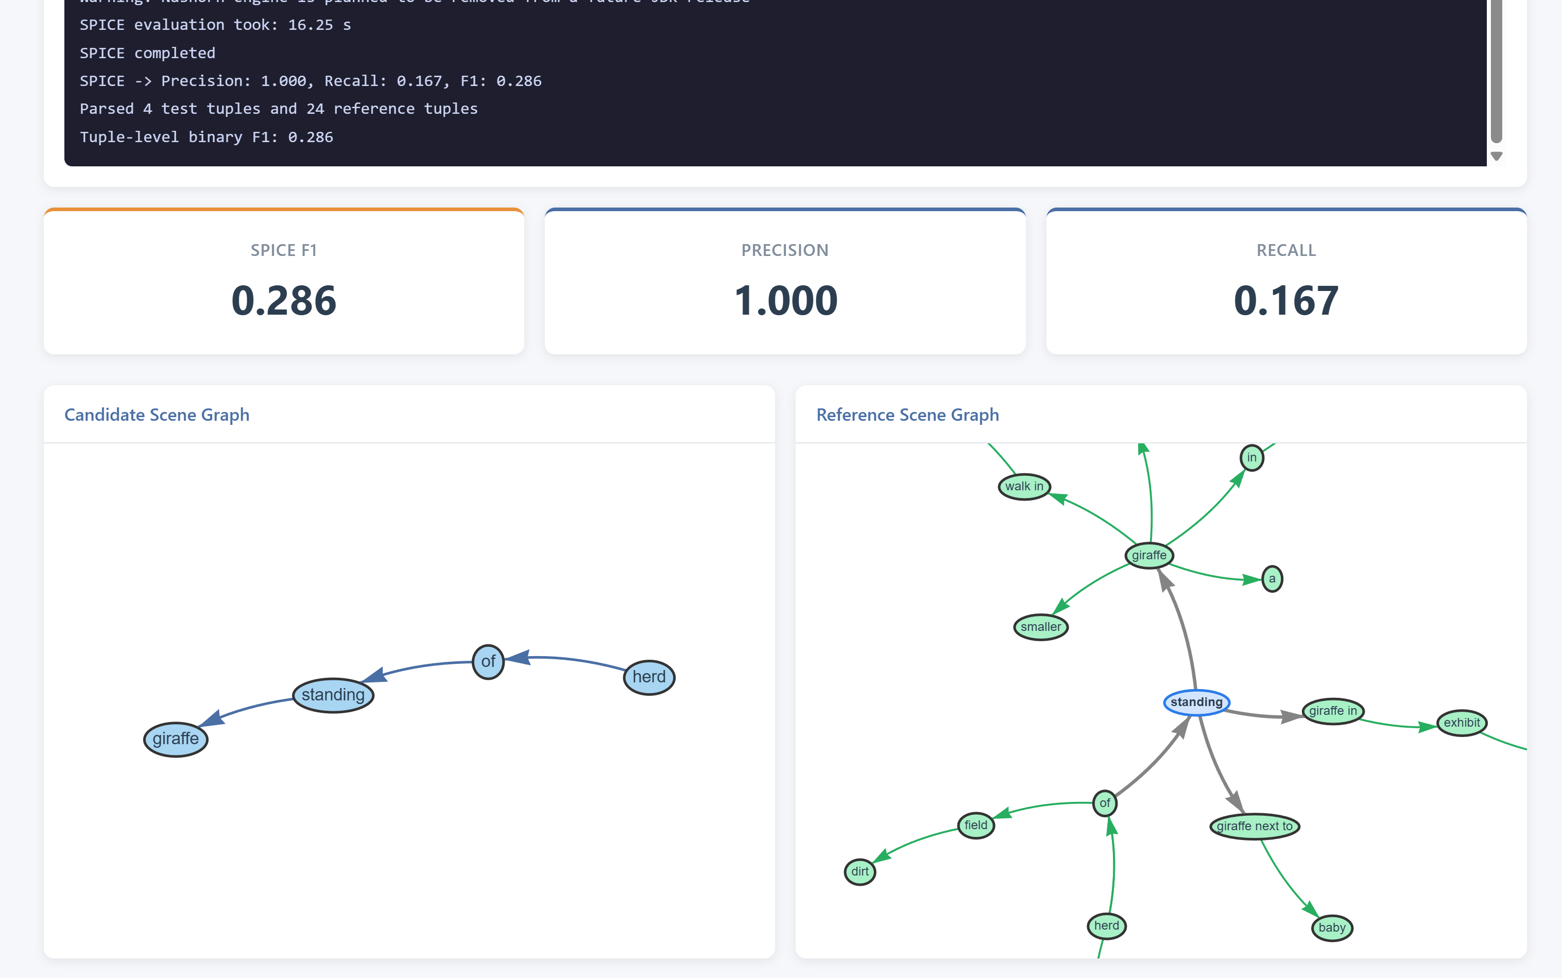The width and height of the screenshot is (1562, 978).
Task: Click the PRECISION metric card showing 1.000
Action: pos(784,281)
